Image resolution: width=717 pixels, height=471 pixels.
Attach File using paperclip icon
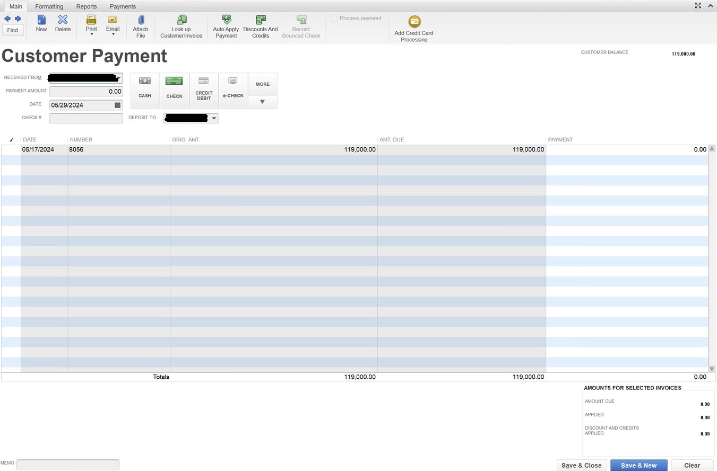(141, 26)
